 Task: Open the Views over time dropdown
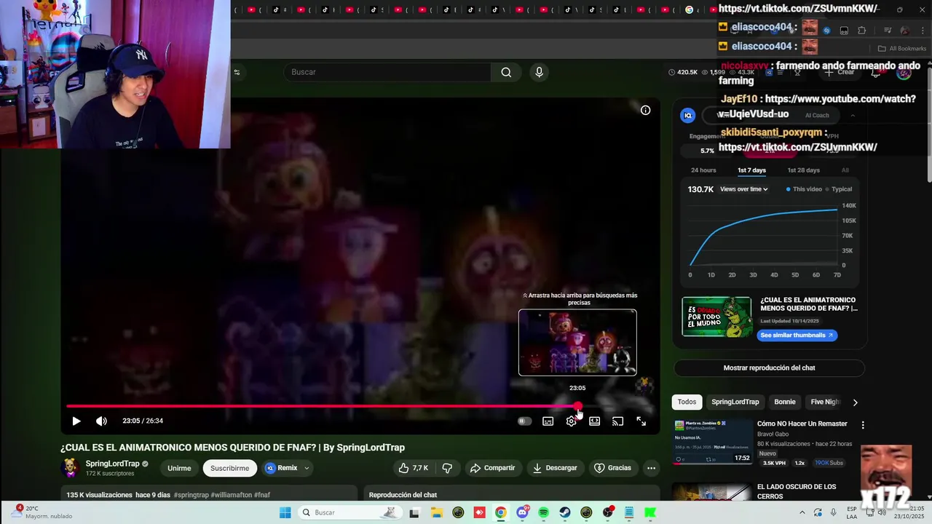[x=743, y=189]
